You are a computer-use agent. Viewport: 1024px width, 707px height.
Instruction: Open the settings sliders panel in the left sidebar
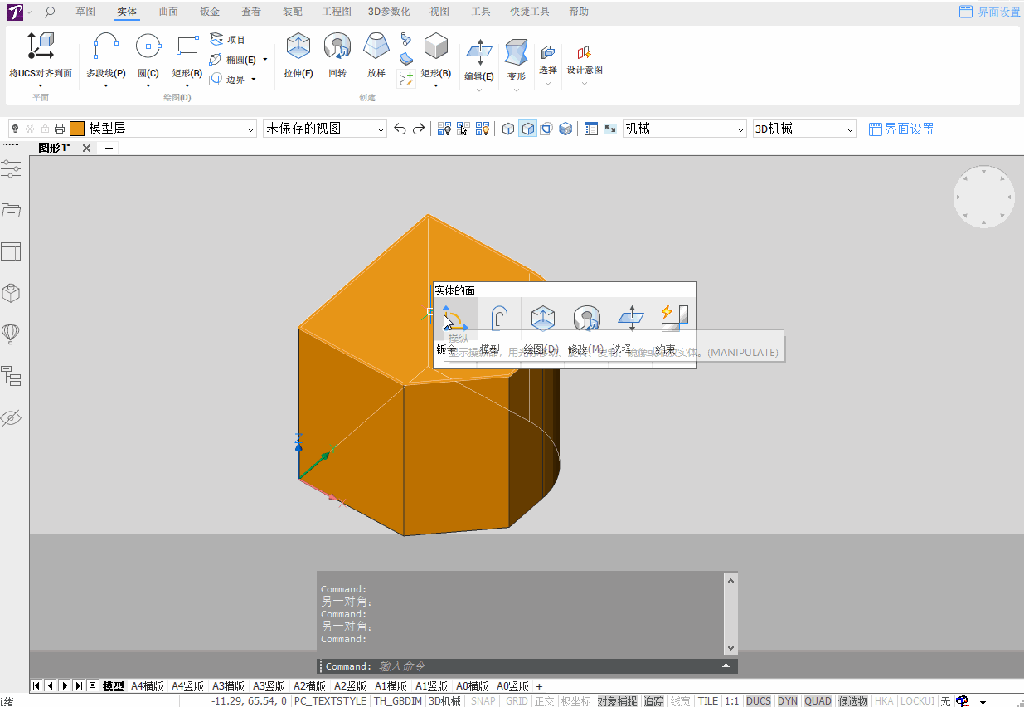click(x=11, y=169)
